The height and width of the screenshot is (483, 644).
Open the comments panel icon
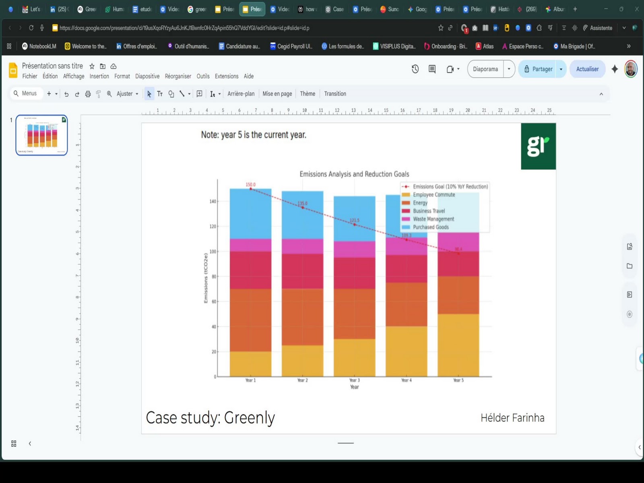click(432, 69)
